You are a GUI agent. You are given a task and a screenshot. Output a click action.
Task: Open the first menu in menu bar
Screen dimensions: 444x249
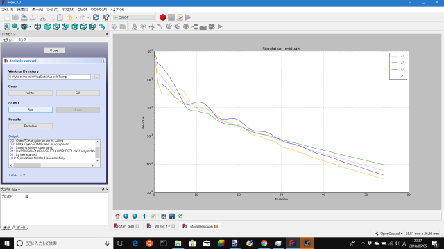coord(8,10)
